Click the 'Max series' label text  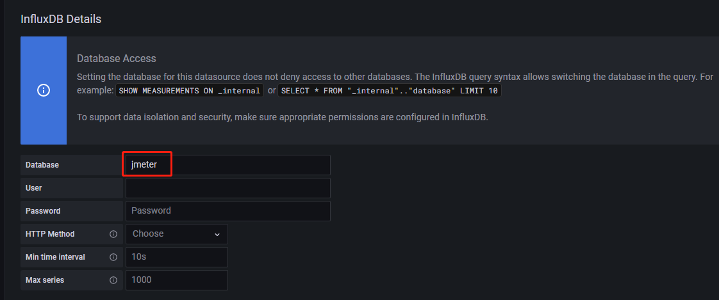click(45, 280)
